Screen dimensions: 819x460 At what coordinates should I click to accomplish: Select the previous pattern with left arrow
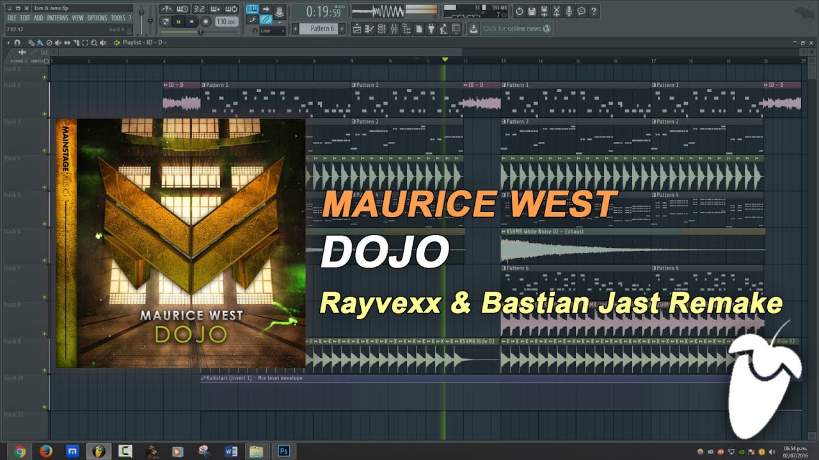(295, 29)
